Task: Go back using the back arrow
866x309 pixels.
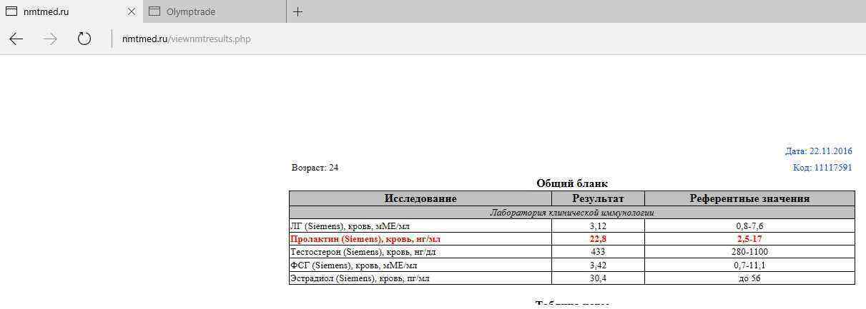Action: coord(16,39)
